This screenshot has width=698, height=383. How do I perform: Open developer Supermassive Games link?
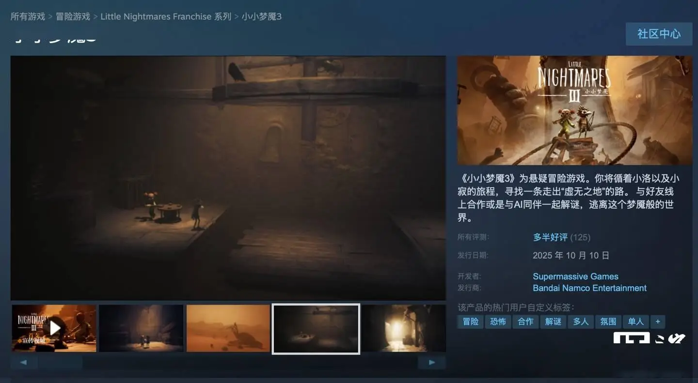pyautogui.click(x=575, y=276)
